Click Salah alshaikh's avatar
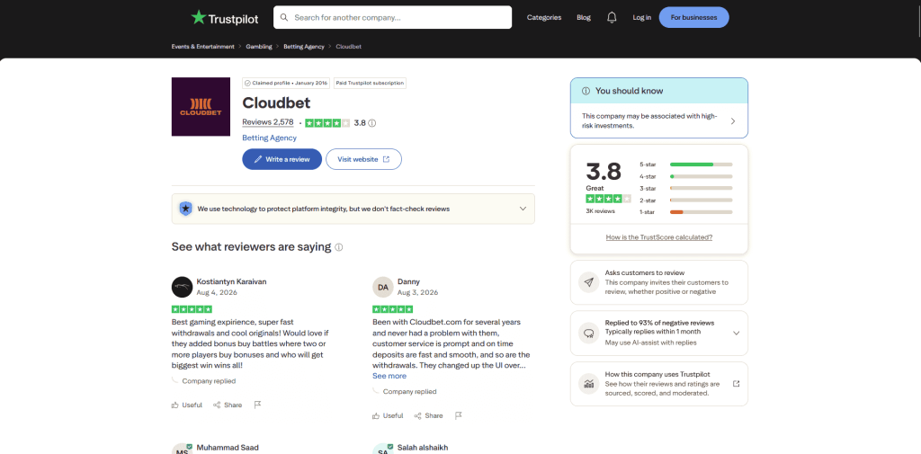921x454 pixels. pos(382,450)
